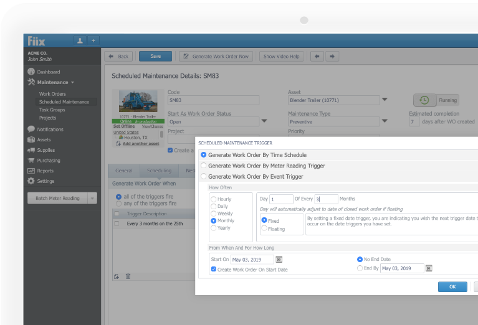
Task: Select Generate Work Order By Event Trigger
Action: click(x=203, y=176)
